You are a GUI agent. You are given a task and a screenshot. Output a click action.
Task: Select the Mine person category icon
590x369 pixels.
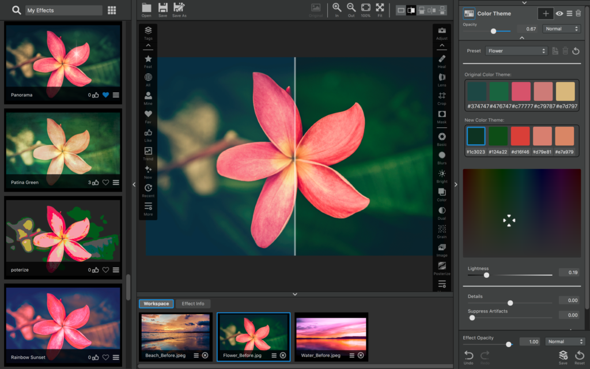point(148,98)
